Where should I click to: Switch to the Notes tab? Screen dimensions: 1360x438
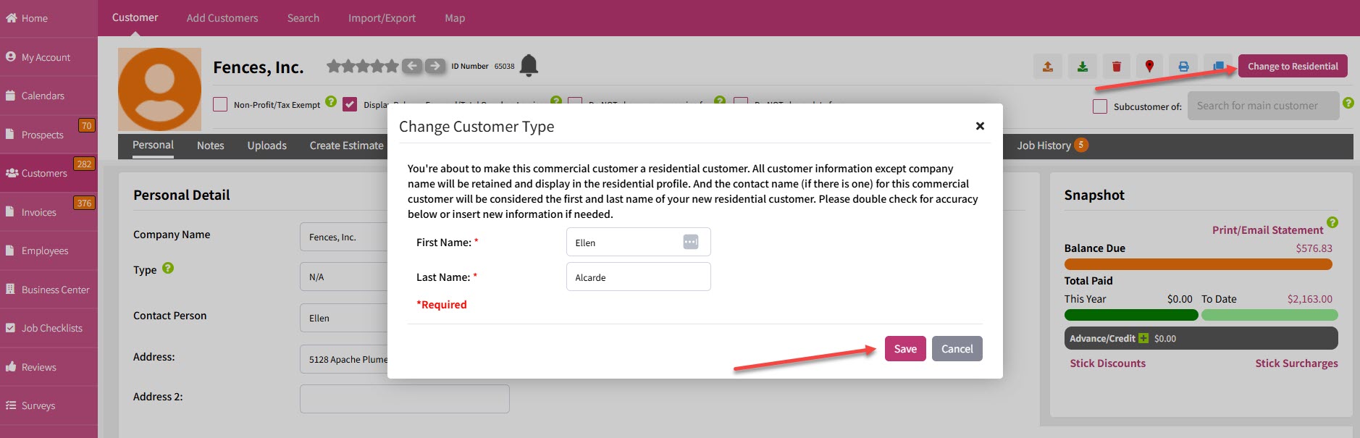pyautogui.click(x=211, y=146)
